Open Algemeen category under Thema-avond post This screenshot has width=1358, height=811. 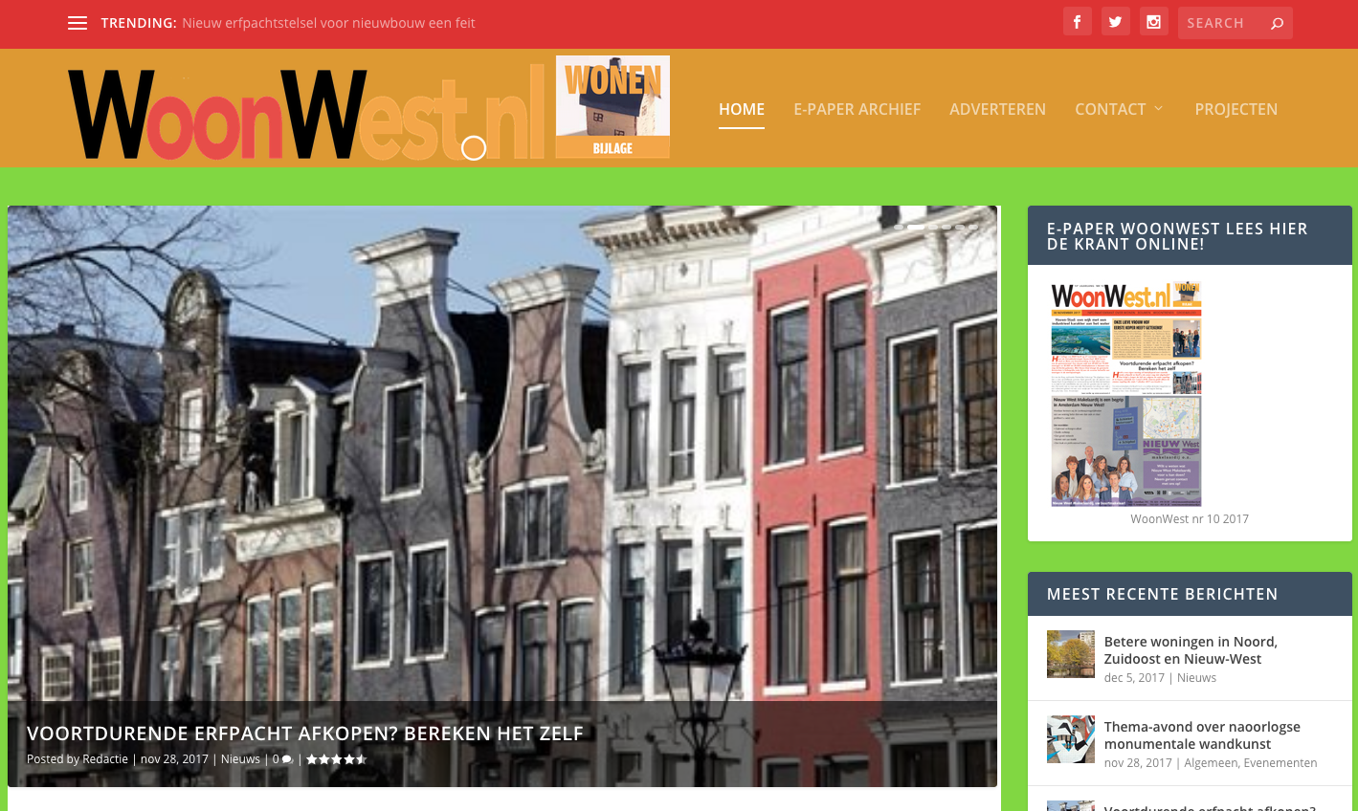tap(1211, 763)
